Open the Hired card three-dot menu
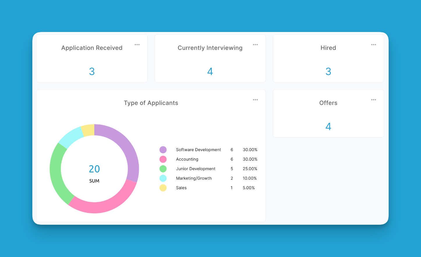Screen dimensions: 421x257 374,45
